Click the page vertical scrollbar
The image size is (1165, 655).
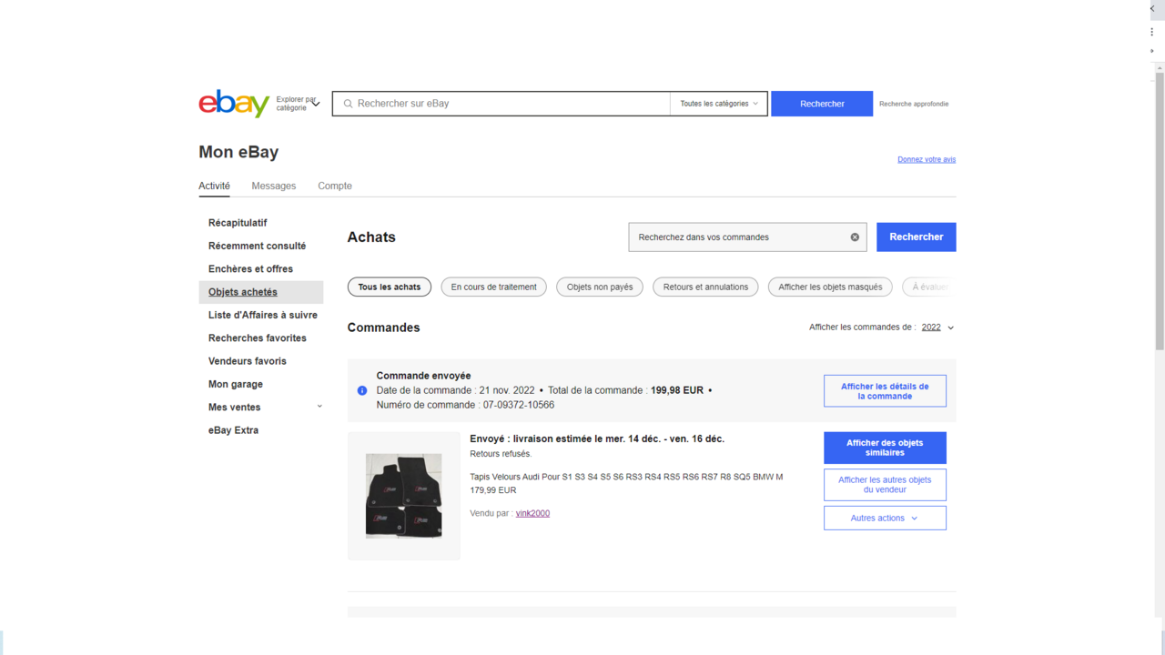click(x=1159, y=209)
